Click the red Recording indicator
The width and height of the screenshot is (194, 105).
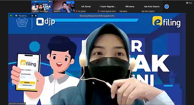point(16,15)
